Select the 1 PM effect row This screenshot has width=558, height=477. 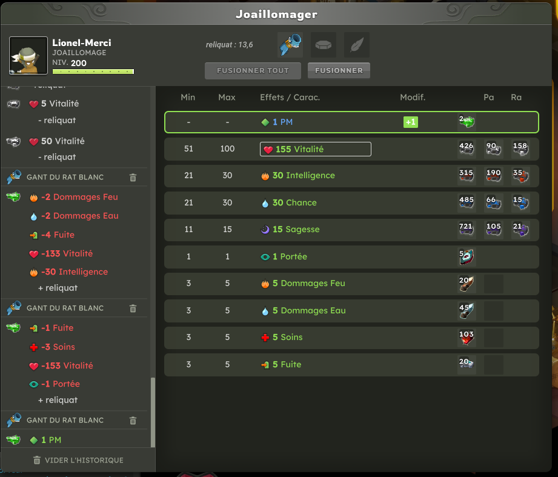(x=351, y=122)
